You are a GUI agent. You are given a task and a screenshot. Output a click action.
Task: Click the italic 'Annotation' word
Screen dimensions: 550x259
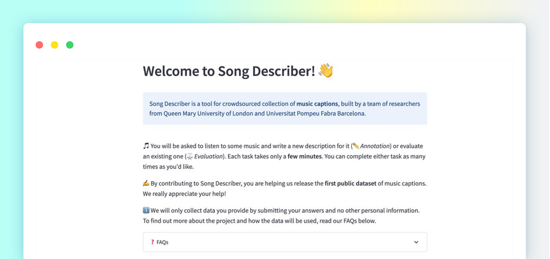375,146
